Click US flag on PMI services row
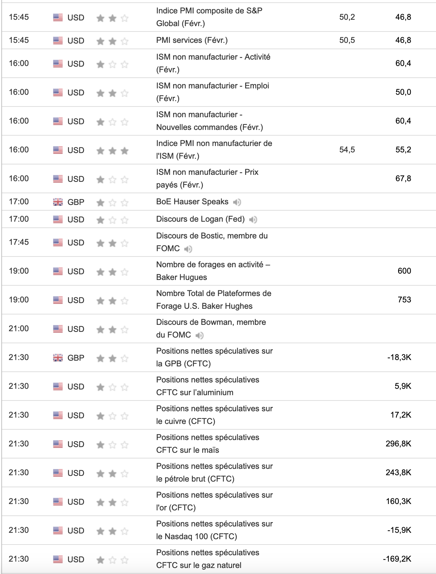The height and width of the screenshot is (574, 436). (x=58, y=41)
